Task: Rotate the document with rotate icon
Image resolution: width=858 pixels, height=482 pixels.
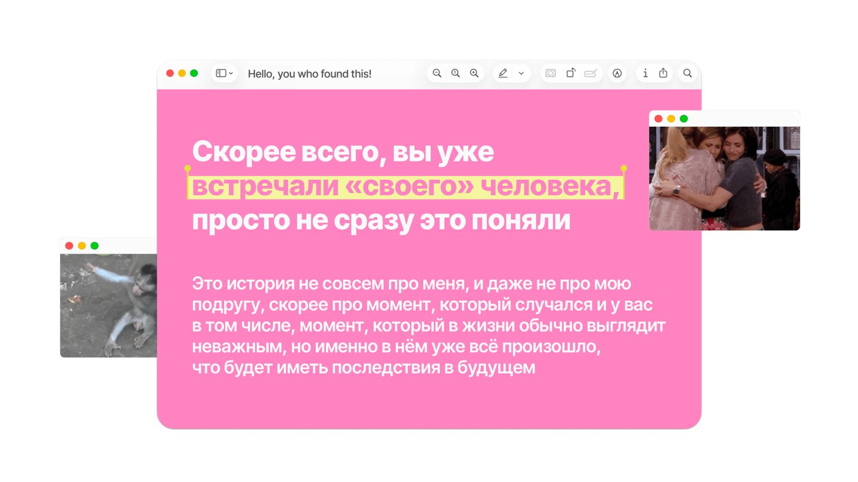Action: pyautogui.click(x=570, y=73)
